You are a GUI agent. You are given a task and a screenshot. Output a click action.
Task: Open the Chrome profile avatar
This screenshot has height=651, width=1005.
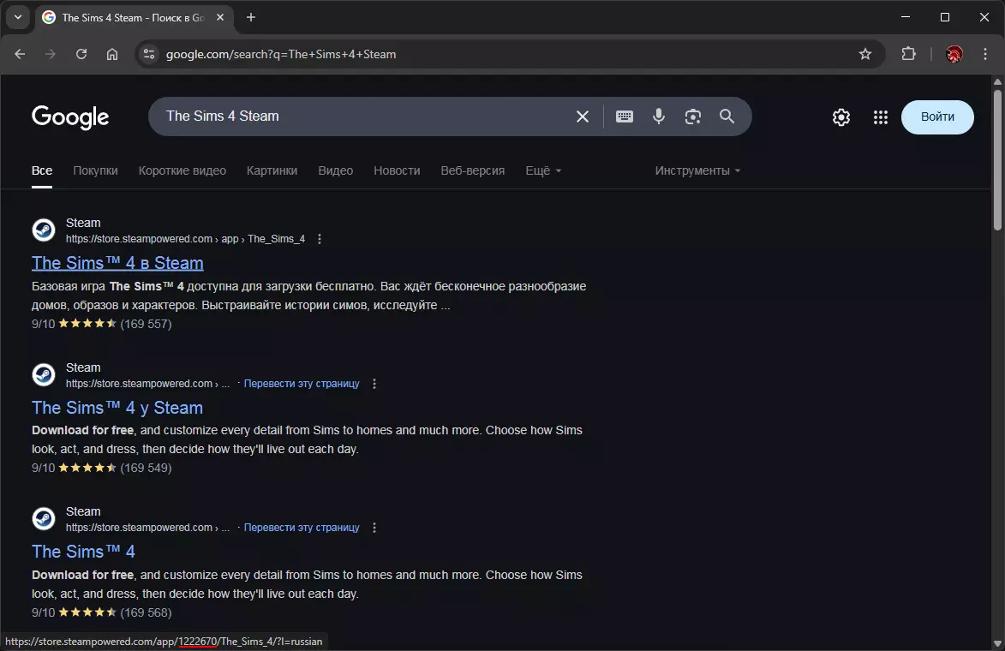point(954,55)
